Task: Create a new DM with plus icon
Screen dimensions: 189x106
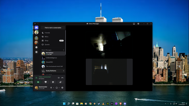Action: [x=63, y=50]
